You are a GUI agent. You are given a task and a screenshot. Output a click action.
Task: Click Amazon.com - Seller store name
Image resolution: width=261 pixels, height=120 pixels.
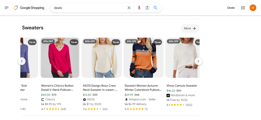(142, 100)
